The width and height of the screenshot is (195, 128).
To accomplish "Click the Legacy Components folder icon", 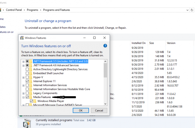I will coord(31,93).
